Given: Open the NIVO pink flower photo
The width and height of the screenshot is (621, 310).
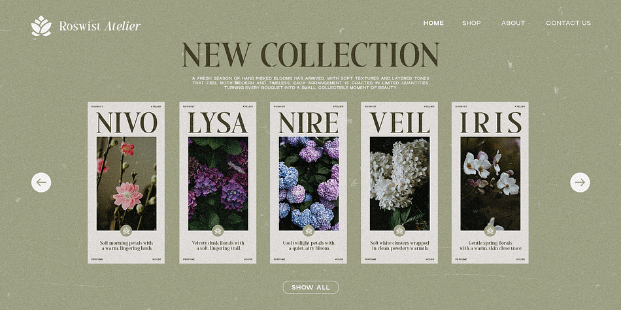Looking at the screenshot, I should coord(126,183).
